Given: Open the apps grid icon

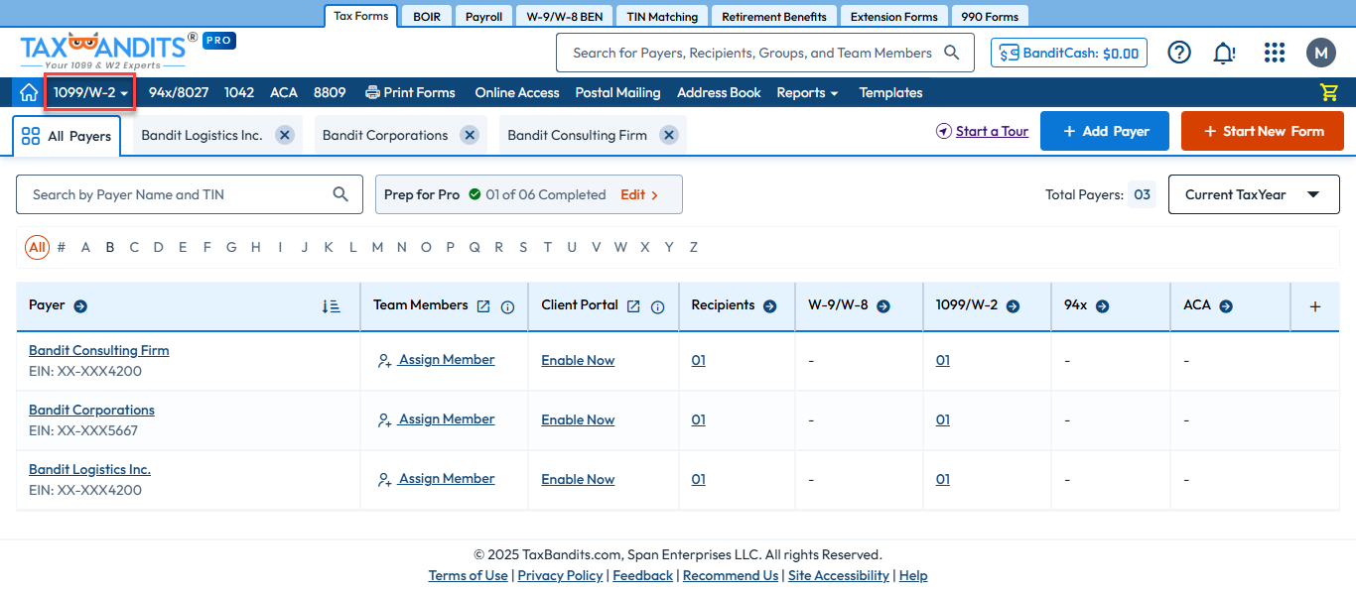Looking at the screenshot, I should [x=1275, y=53].
